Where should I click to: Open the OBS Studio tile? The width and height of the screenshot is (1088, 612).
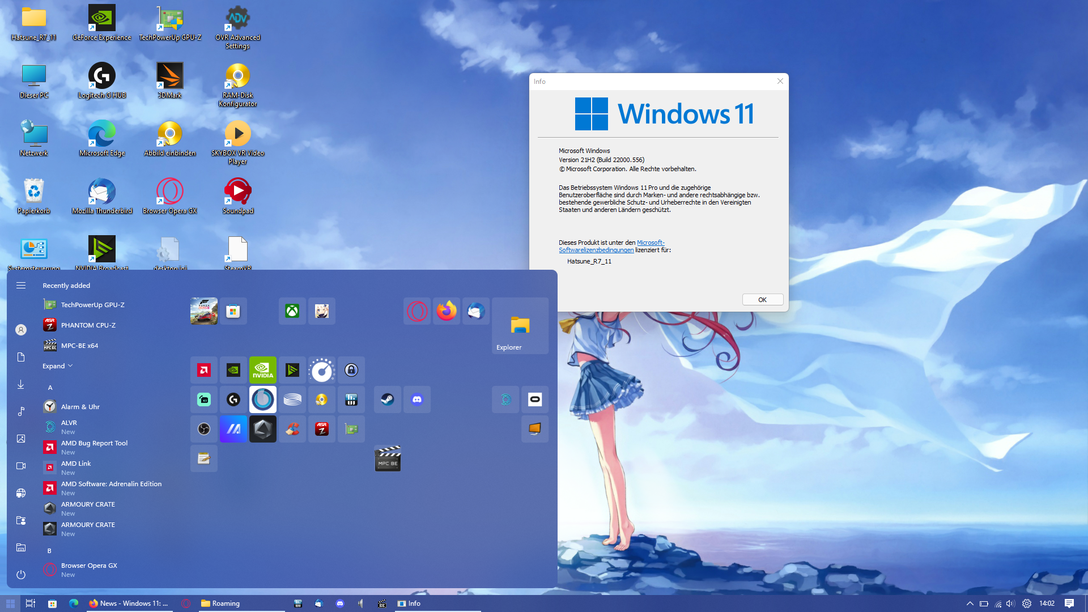[204, 429]
